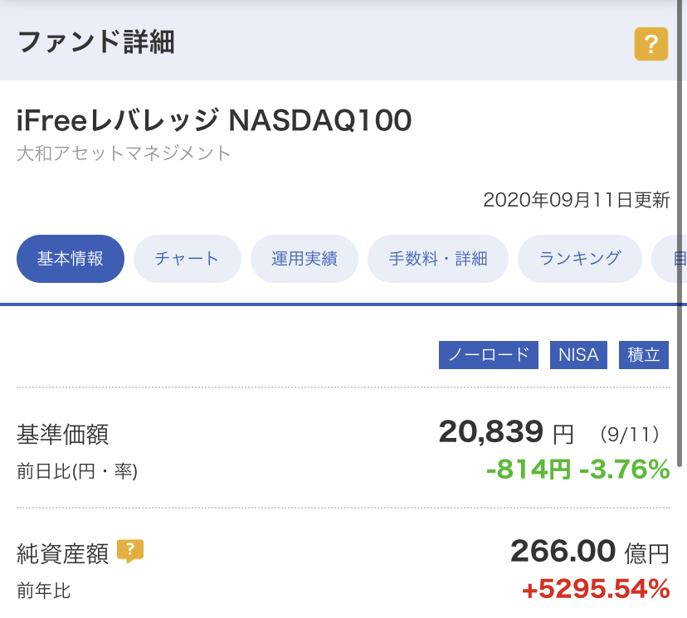Switch to the ランキング tab

[x=580, y=259]
